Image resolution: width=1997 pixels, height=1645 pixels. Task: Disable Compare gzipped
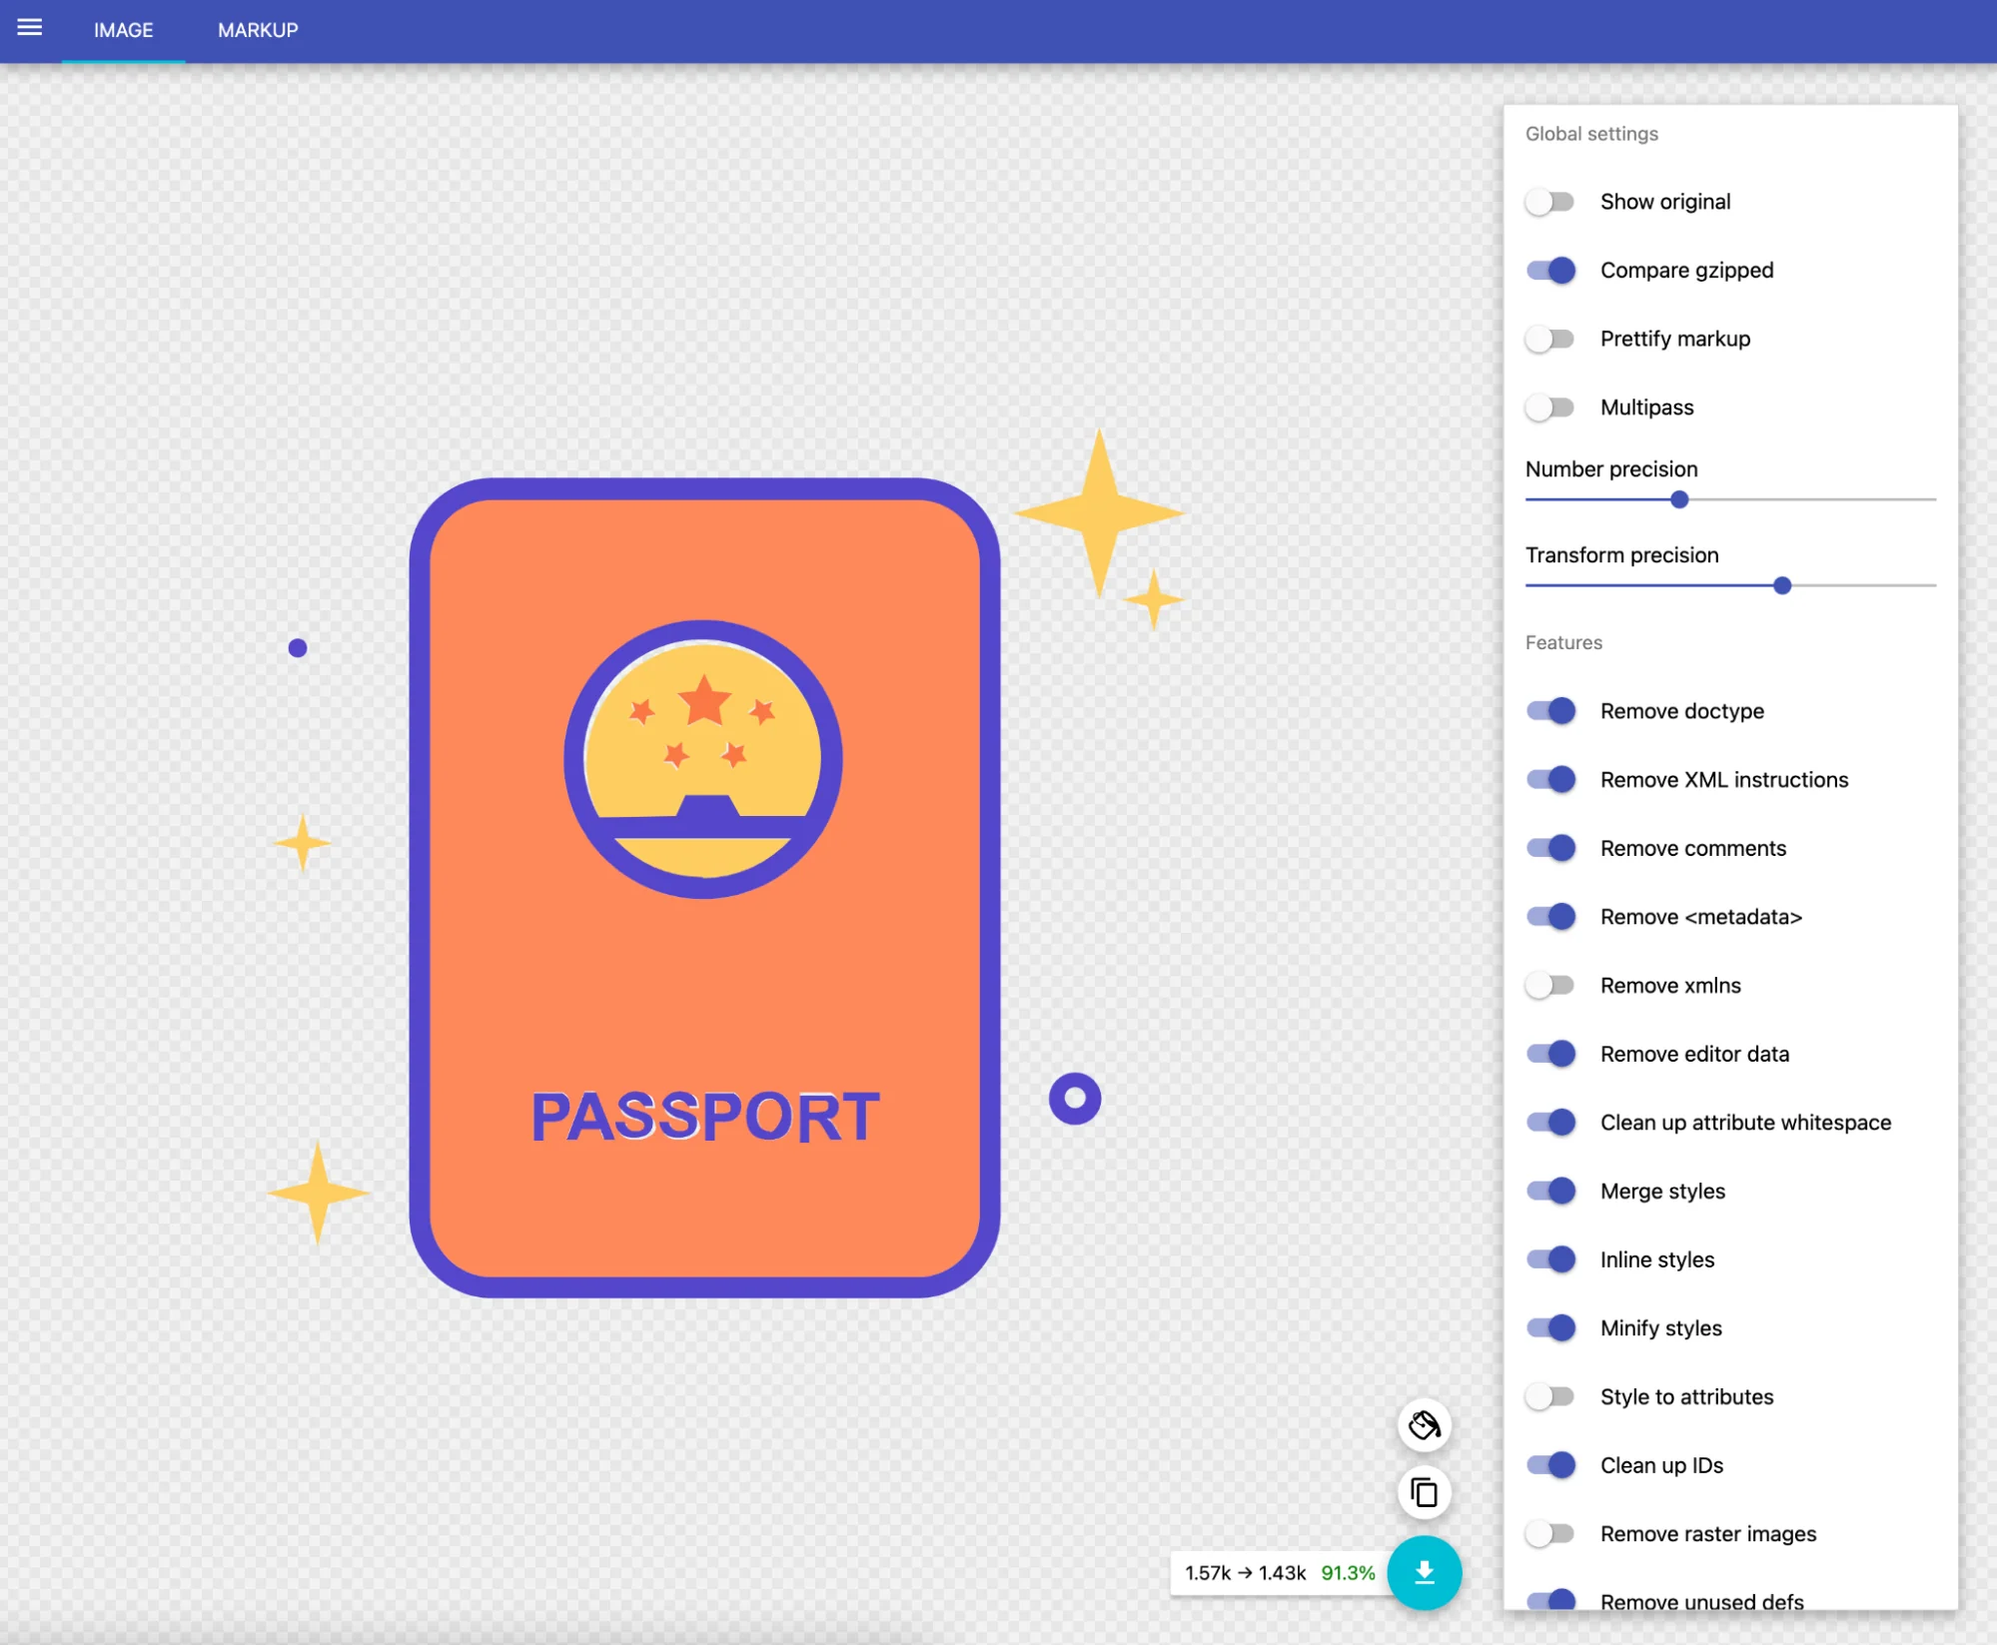click(1550, 270)
